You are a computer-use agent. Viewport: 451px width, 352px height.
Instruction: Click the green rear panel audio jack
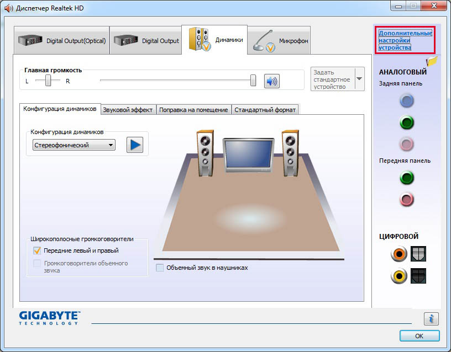point(407,122)
